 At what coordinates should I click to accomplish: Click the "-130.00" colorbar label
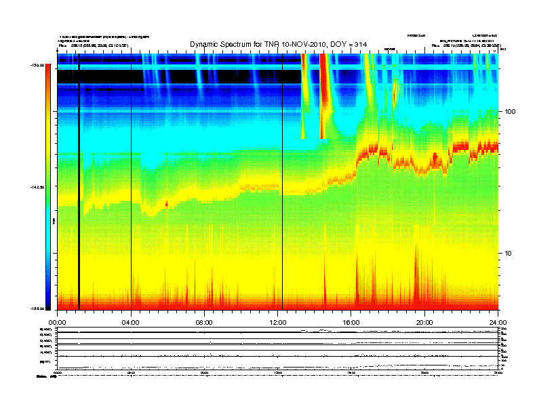click(x=37, y=64)
